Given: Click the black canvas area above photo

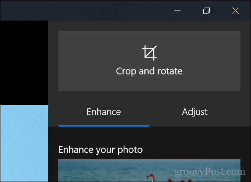Looking at the screenshot, I should click(x=24, y=63).
